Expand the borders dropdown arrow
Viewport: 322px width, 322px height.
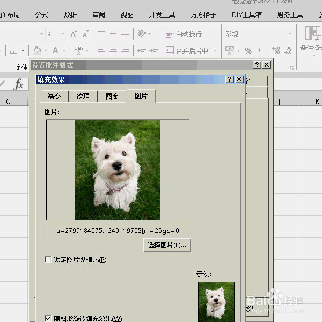23,50
